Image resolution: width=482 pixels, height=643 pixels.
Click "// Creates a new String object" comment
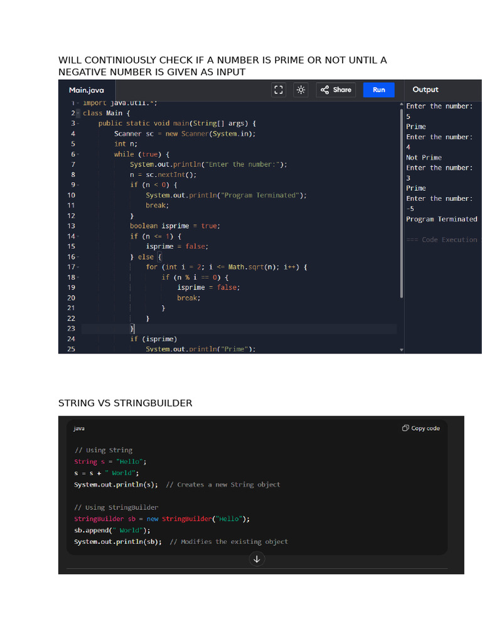pyautogui.click(x=223, y=484)
